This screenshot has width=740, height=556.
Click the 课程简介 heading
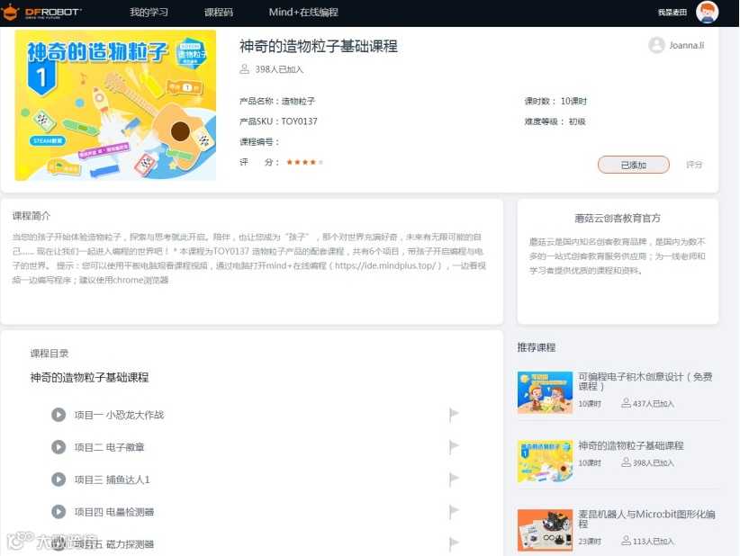(x=32, y=216)
